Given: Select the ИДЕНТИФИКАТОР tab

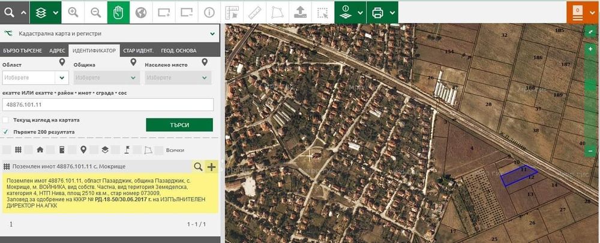Looking at the screenshot, I should [94, 50].
